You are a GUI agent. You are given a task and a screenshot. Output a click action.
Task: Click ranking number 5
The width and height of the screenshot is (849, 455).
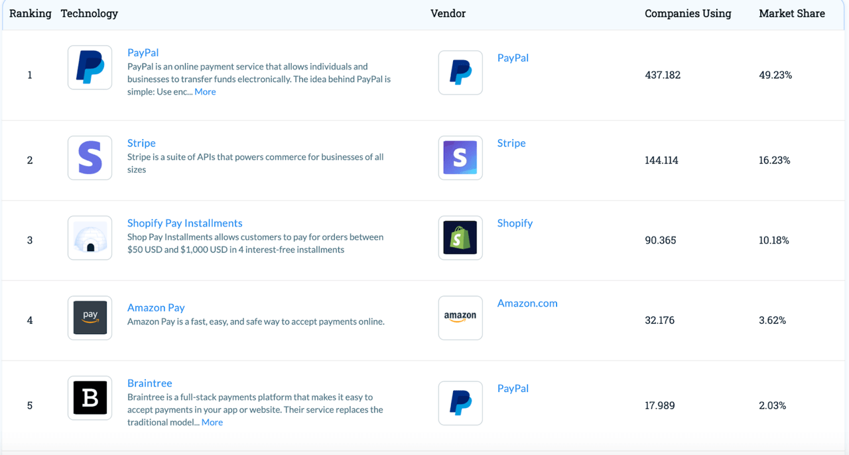point(30,405)
